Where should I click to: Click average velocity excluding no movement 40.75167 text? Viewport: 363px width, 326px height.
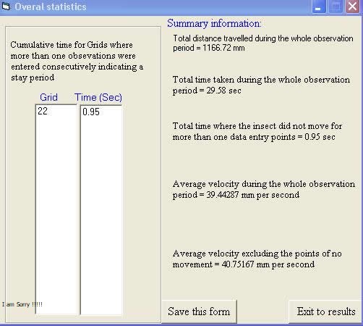click(257, 259)
